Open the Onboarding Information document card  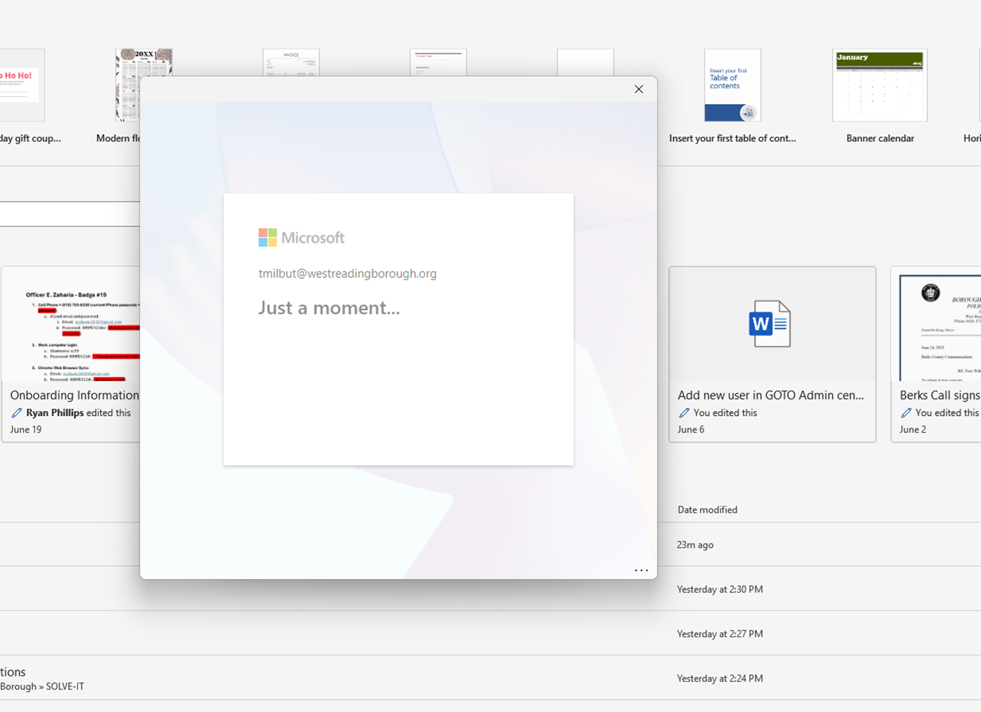71,354
